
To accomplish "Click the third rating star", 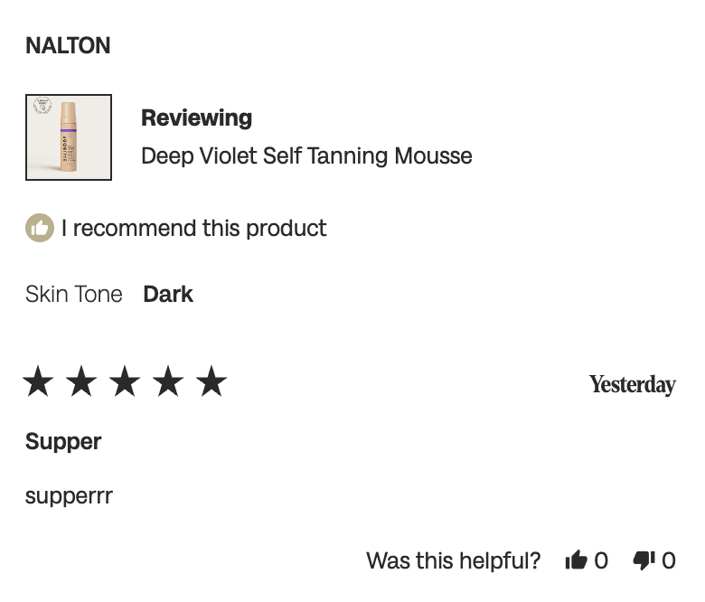I will tap(125, 382).
